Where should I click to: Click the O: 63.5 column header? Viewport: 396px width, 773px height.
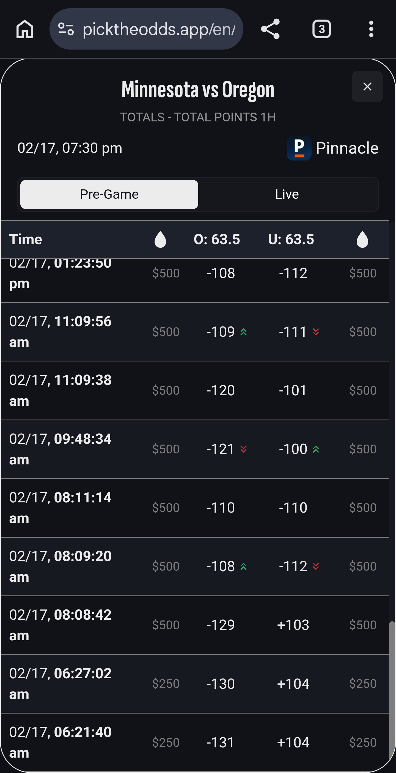pos(217,239)
